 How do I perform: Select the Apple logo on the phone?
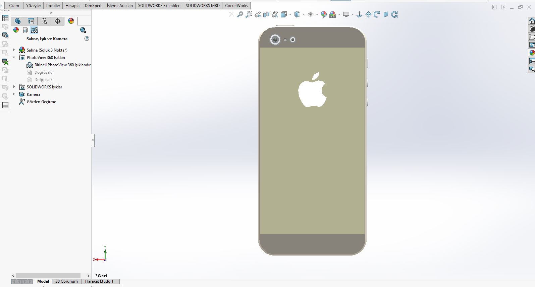tap(313, 90)
